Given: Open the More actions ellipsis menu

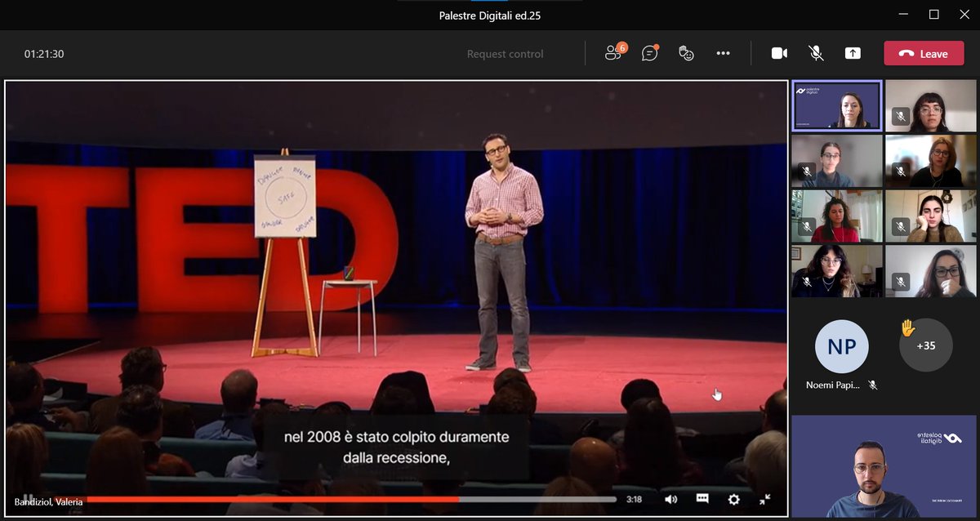Looking at the screenshot, I should 723,53.
